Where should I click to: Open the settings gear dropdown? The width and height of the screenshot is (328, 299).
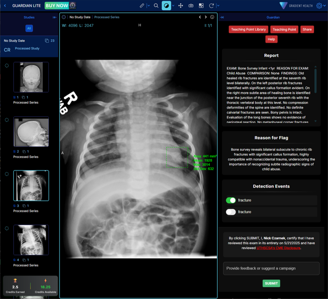point(321,6)
